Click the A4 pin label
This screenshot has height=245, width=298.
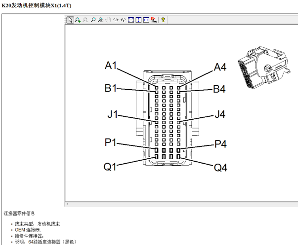click(220, 67)
